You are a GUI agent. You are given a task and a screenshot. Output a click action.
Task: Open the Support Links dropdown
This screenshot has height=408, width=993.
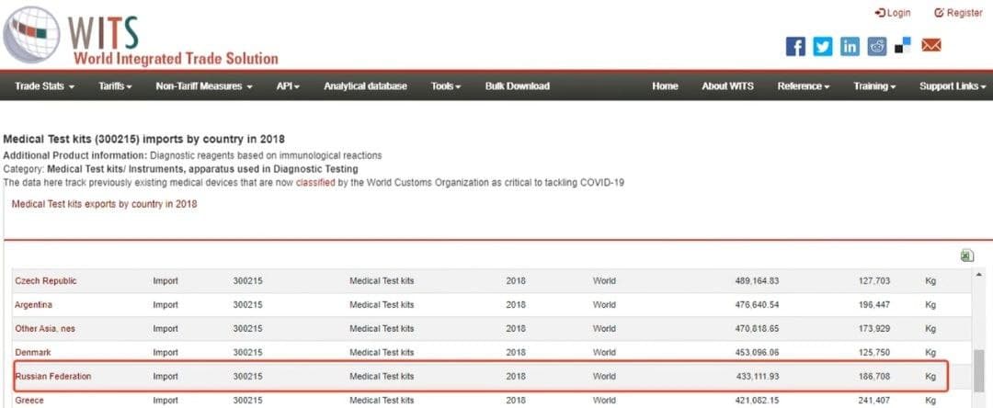[x=953, y=86]
